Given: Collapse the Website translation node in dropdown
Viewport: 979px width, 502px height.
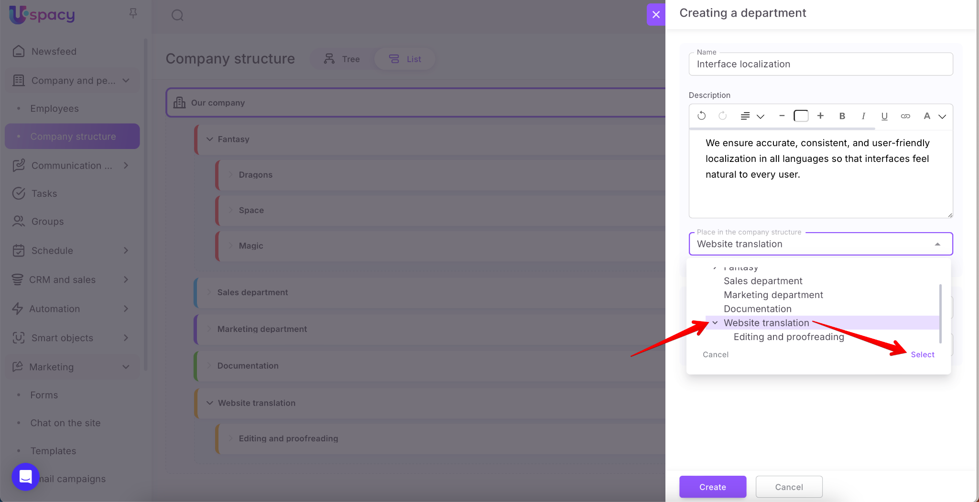Looking at the screenshot, I should point(715,323).
